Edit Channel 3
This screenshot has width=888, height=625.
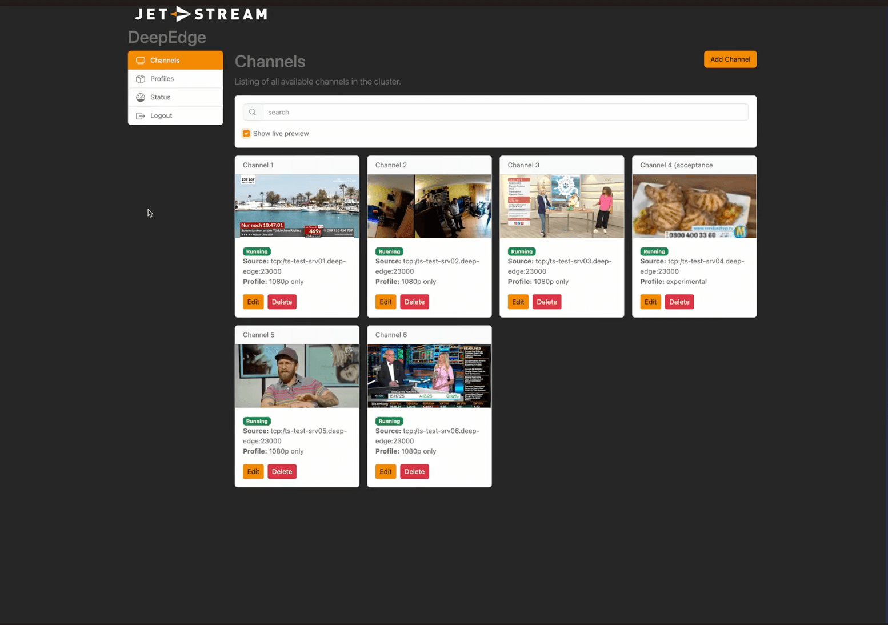518,302
